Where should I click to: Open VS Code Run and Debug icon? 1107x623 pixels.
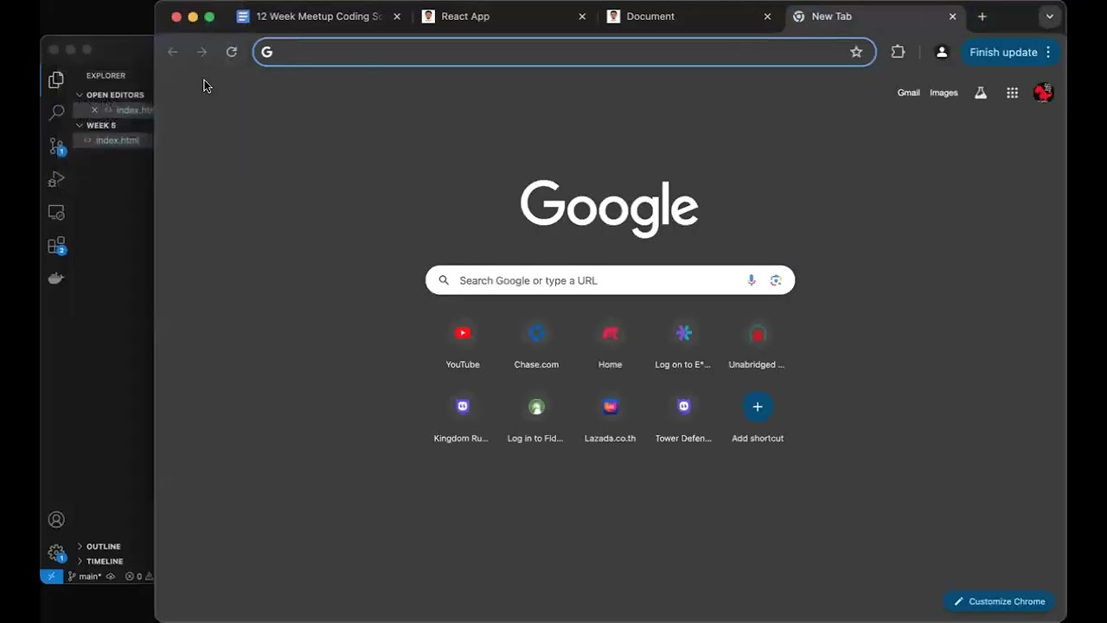(x=56, y=179)
